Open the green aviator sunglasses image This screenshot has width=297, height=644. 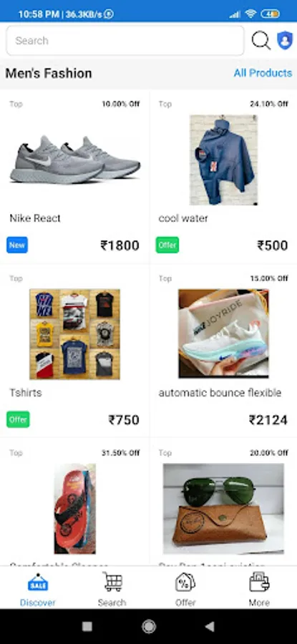click(x=224, y=509)
